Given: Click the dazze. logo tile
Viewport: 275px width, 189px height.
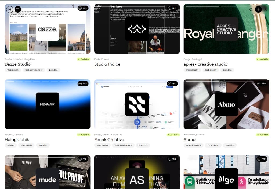Looking at the screenshot, I should coord(47,29).
